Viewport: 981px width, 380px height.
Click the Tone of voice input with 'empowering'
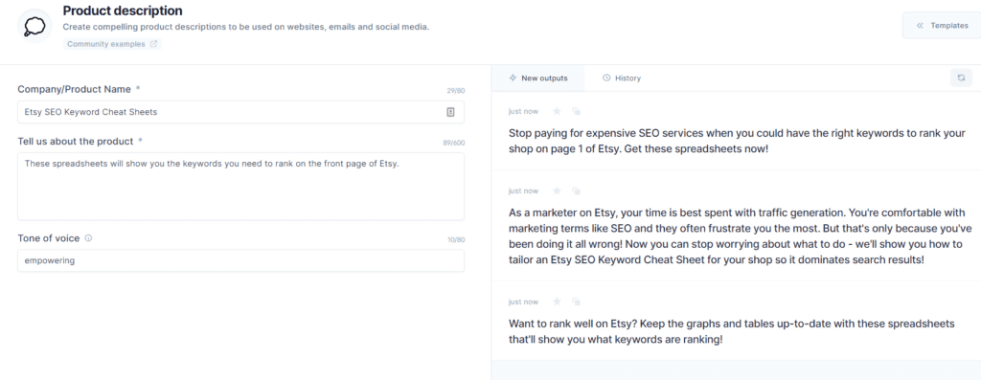point(240,260)
